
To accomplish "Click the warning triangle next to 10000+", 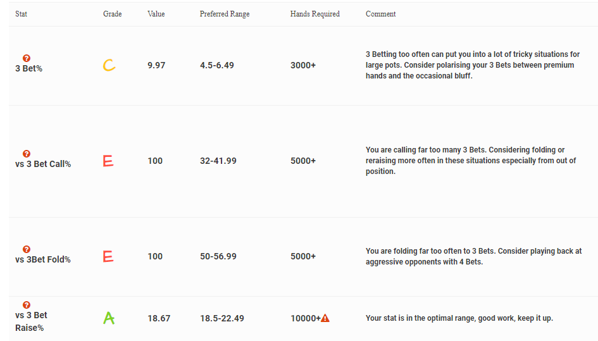I will [x=325, y=318].
